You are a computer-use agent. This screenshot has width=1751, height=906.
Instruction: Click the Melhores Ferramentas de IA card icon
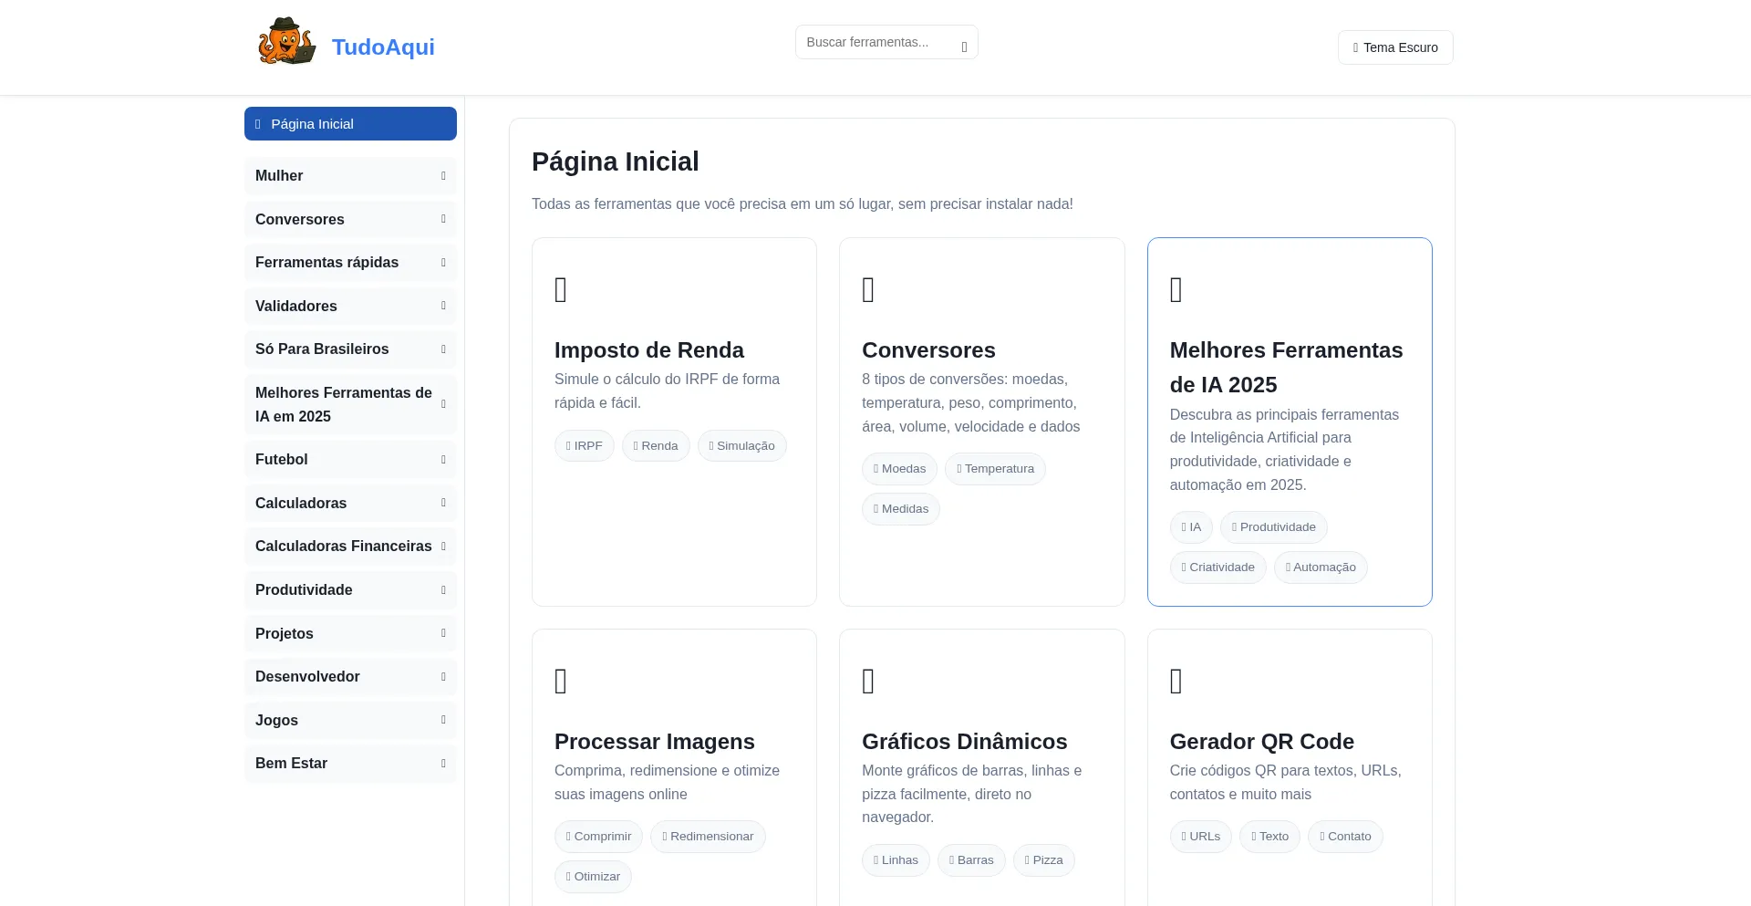1176,290
